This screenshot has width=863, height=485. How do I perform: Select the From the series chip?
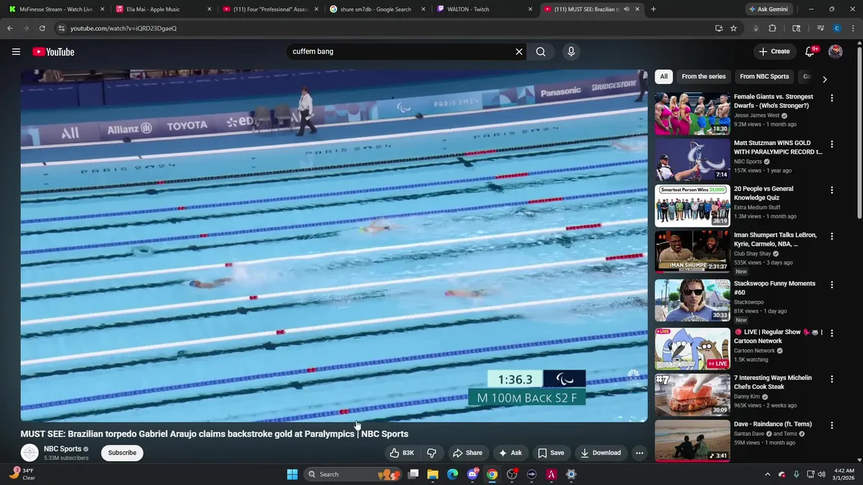[x=703, y=77]
